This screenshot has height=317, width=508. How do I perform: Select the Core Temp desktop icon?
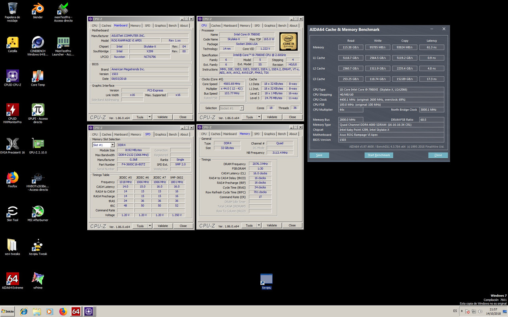(x=38, y=78)
